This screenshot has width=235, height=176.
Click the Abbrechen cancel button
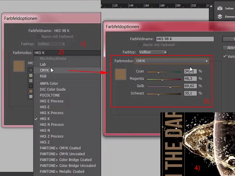point(229,48)
